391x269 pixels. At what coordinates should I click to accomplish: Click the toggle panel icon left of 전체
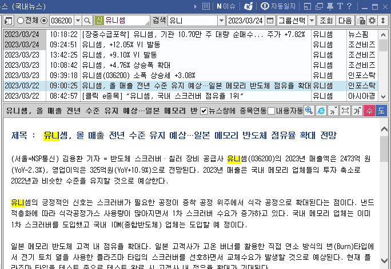click(8, 21)
